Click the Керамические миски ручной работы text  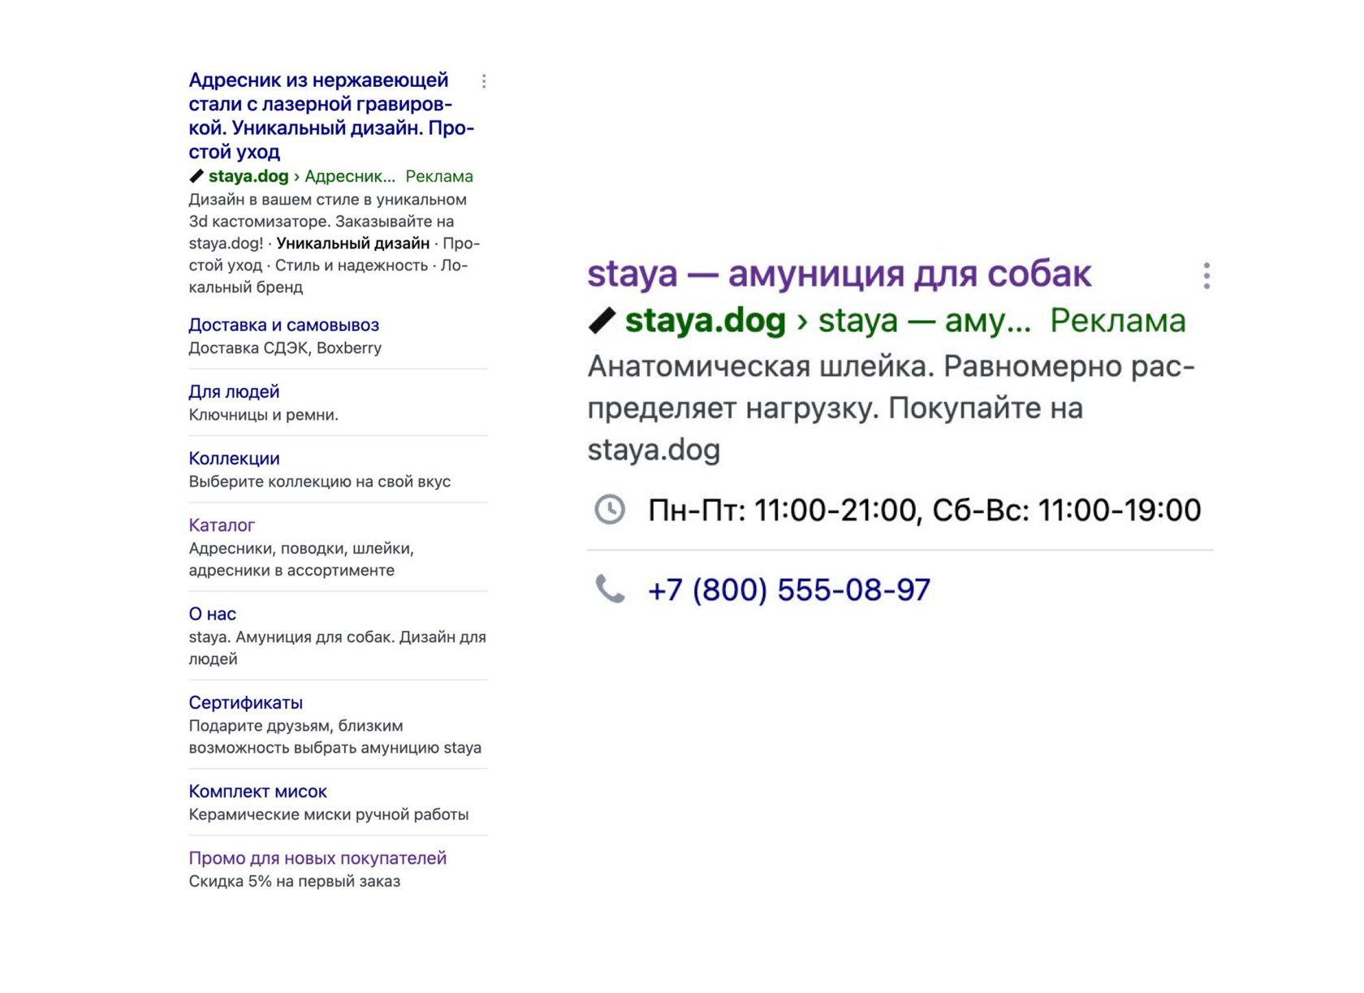[x=328, y=814]
